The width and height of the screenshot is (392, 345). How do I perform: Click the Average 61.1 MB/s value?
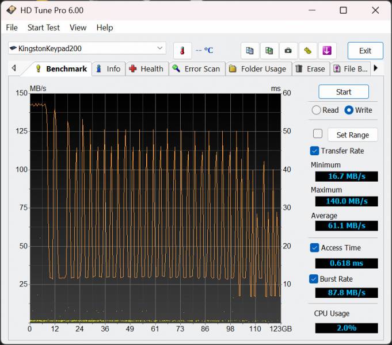(347, 226)
